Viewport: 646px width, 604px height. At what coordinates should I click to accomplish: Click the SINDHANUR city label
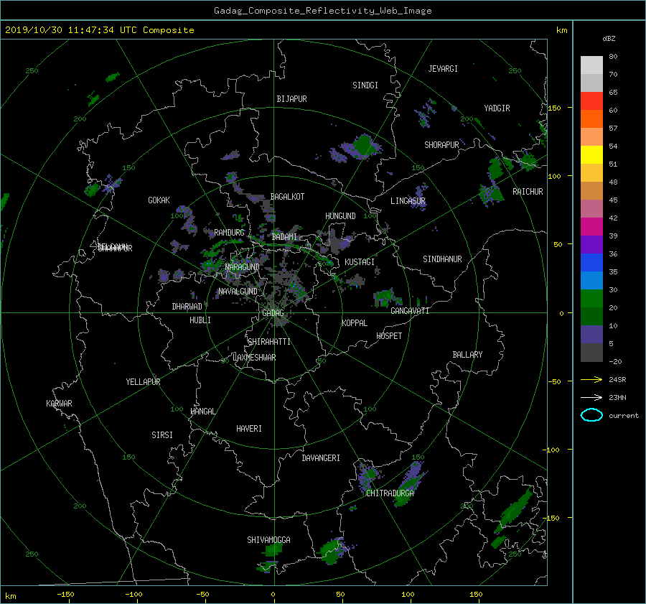[x=442, y=259]
